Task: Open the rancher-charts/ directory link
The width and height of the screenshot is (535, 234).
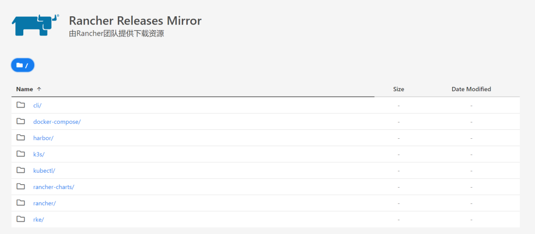Action: tap(53, 187)
